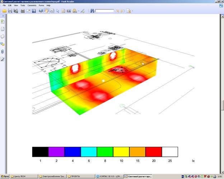Click inside the search text field
This screenshot has height=179, width=224.
[104, 11]
